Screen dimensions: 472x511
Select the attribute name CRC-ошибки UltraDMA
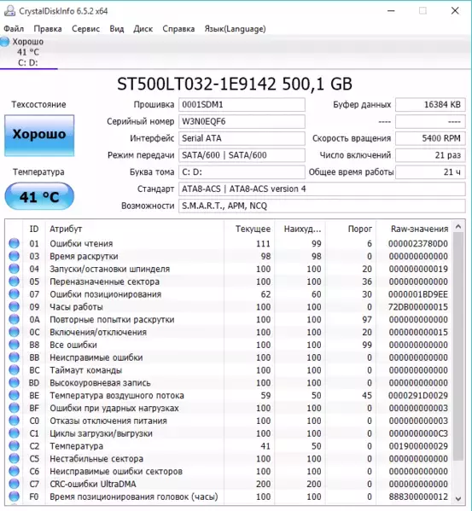93,484
